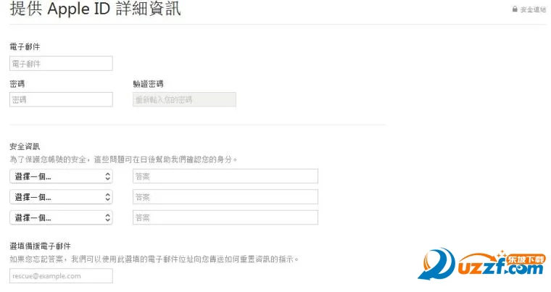The height and width of the screenshot is (292, 551).
Task: Click the 選填備援電子郵件 section label
Action: [x=40, y=246]
